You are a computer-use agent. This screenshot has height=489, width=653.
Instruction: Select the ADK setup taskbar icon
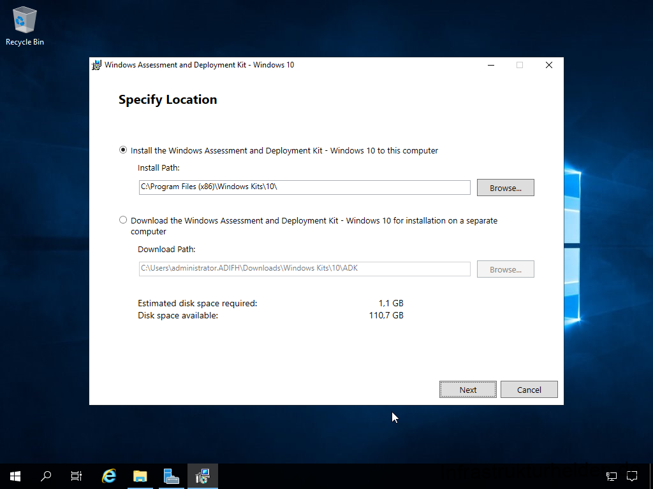click(203, 476)
